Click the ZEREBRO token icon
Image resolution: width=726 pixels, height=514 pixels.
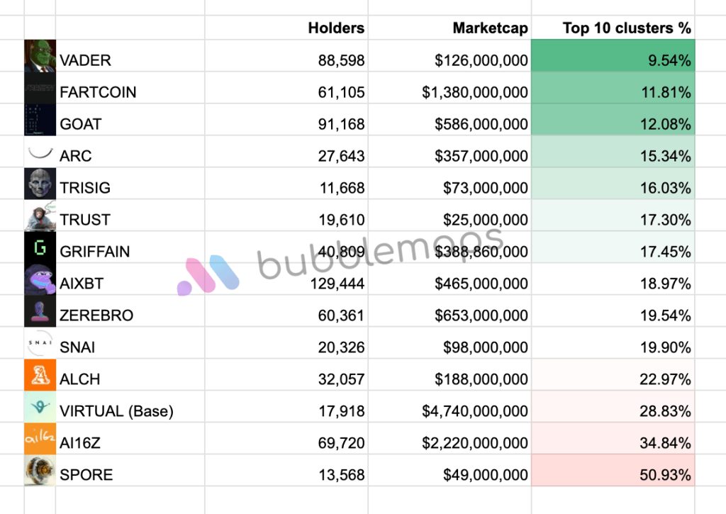(40, 312)
